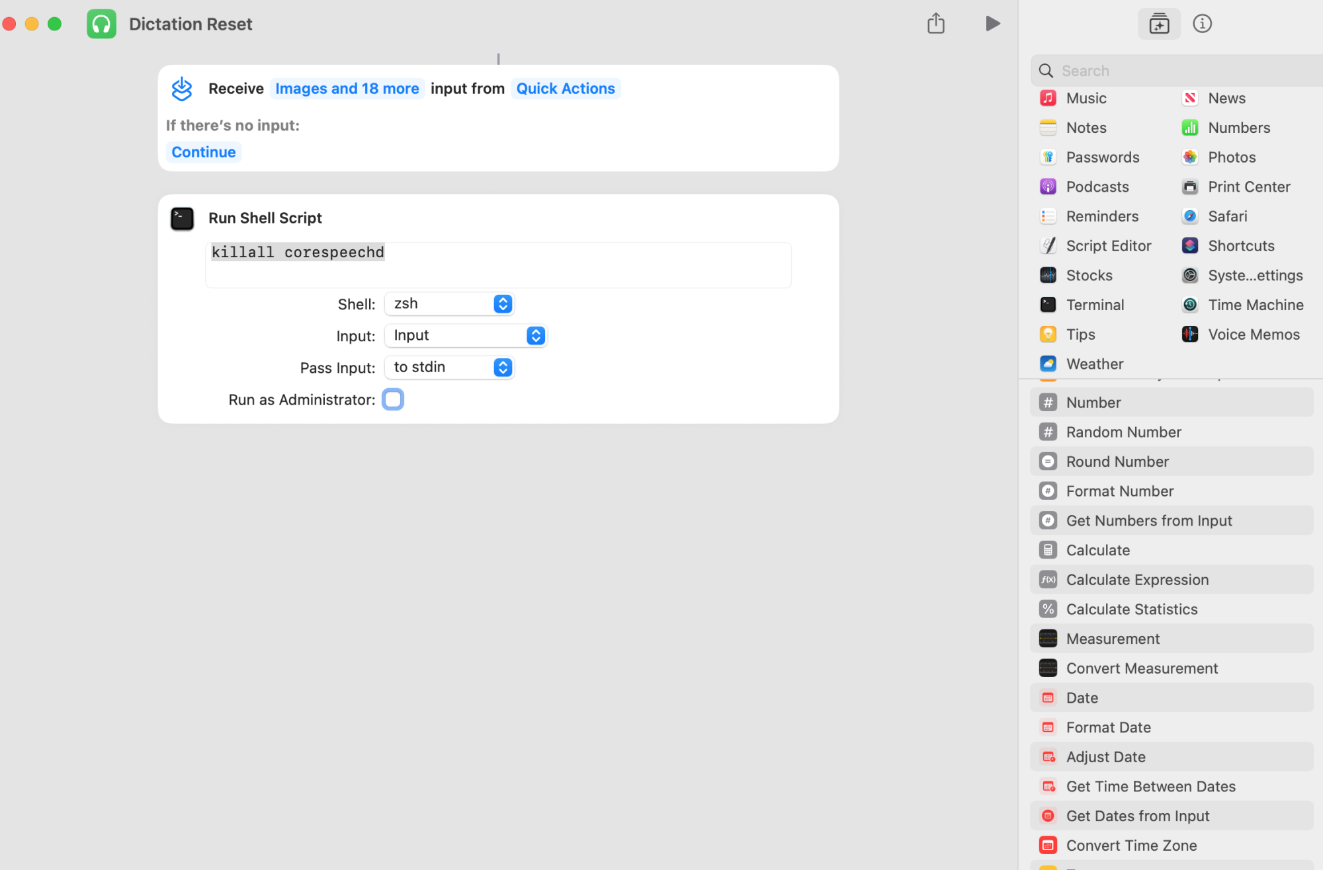Click the green Dictation Reset shortcut icon

pyautogui.click(x=101, y=24)
